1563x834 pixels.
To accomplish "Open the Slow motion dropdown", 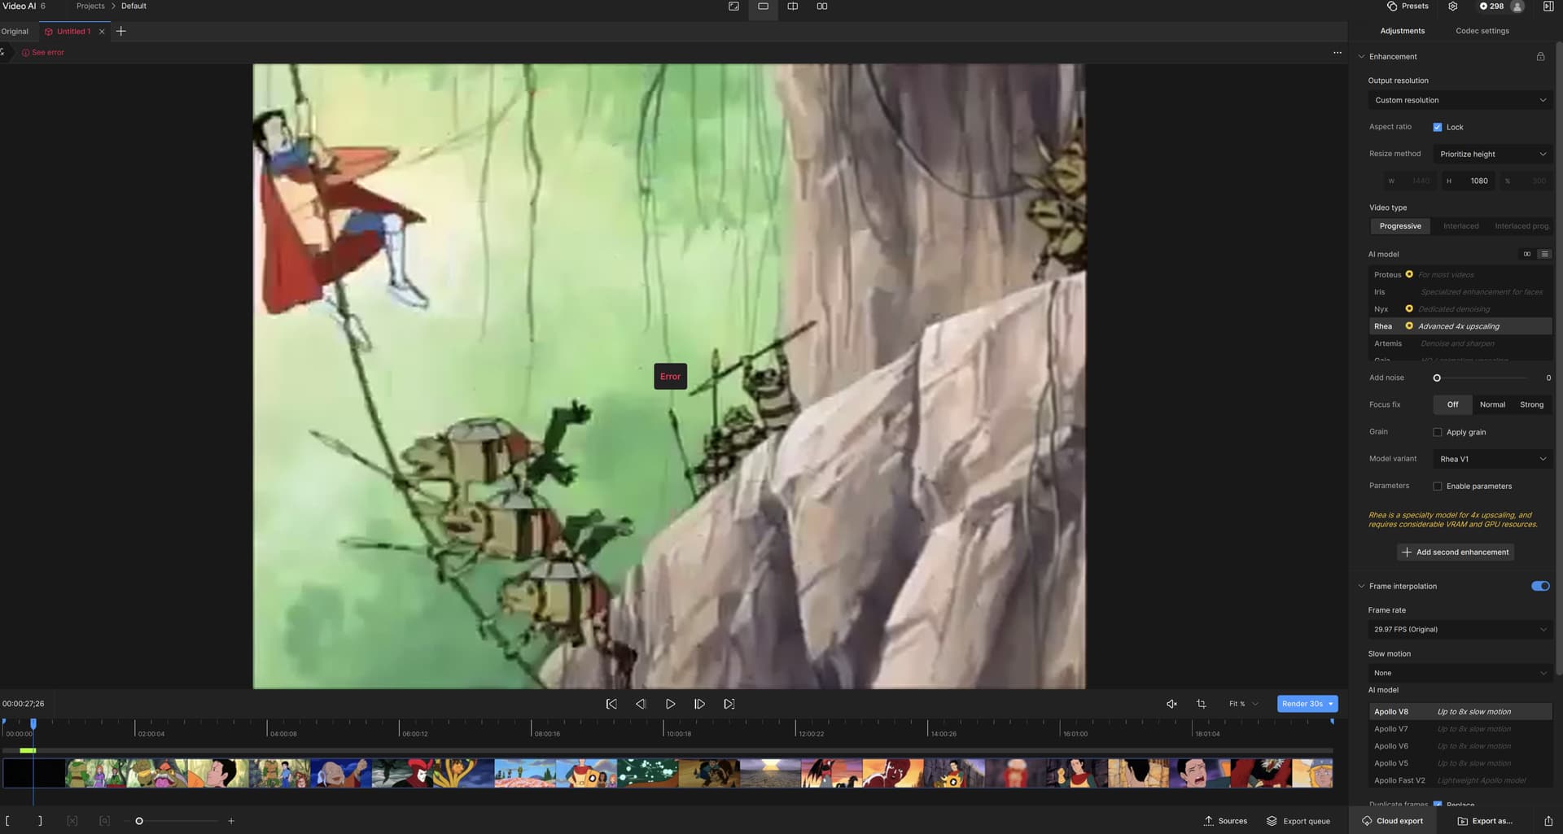I will 1460,674.
